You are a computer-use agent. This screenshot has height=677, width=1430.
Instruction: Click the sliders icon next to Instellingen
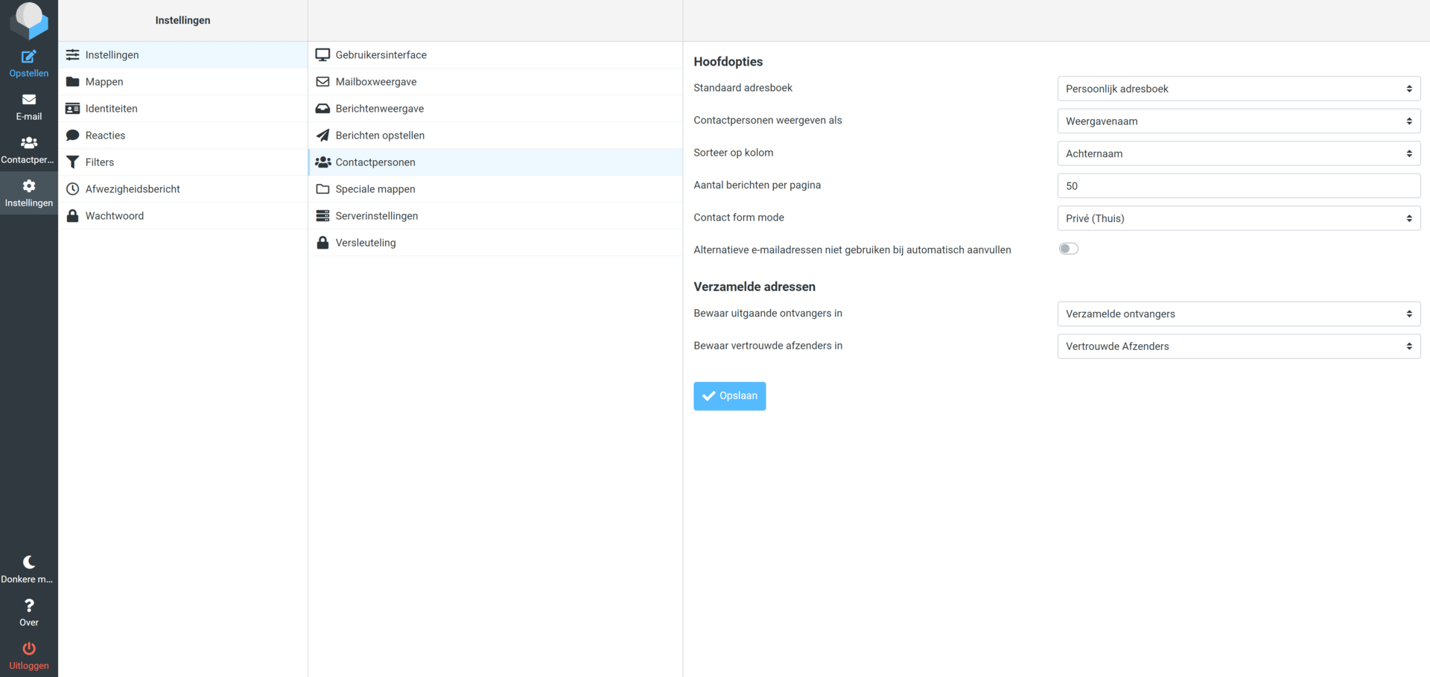pos(72,55)
